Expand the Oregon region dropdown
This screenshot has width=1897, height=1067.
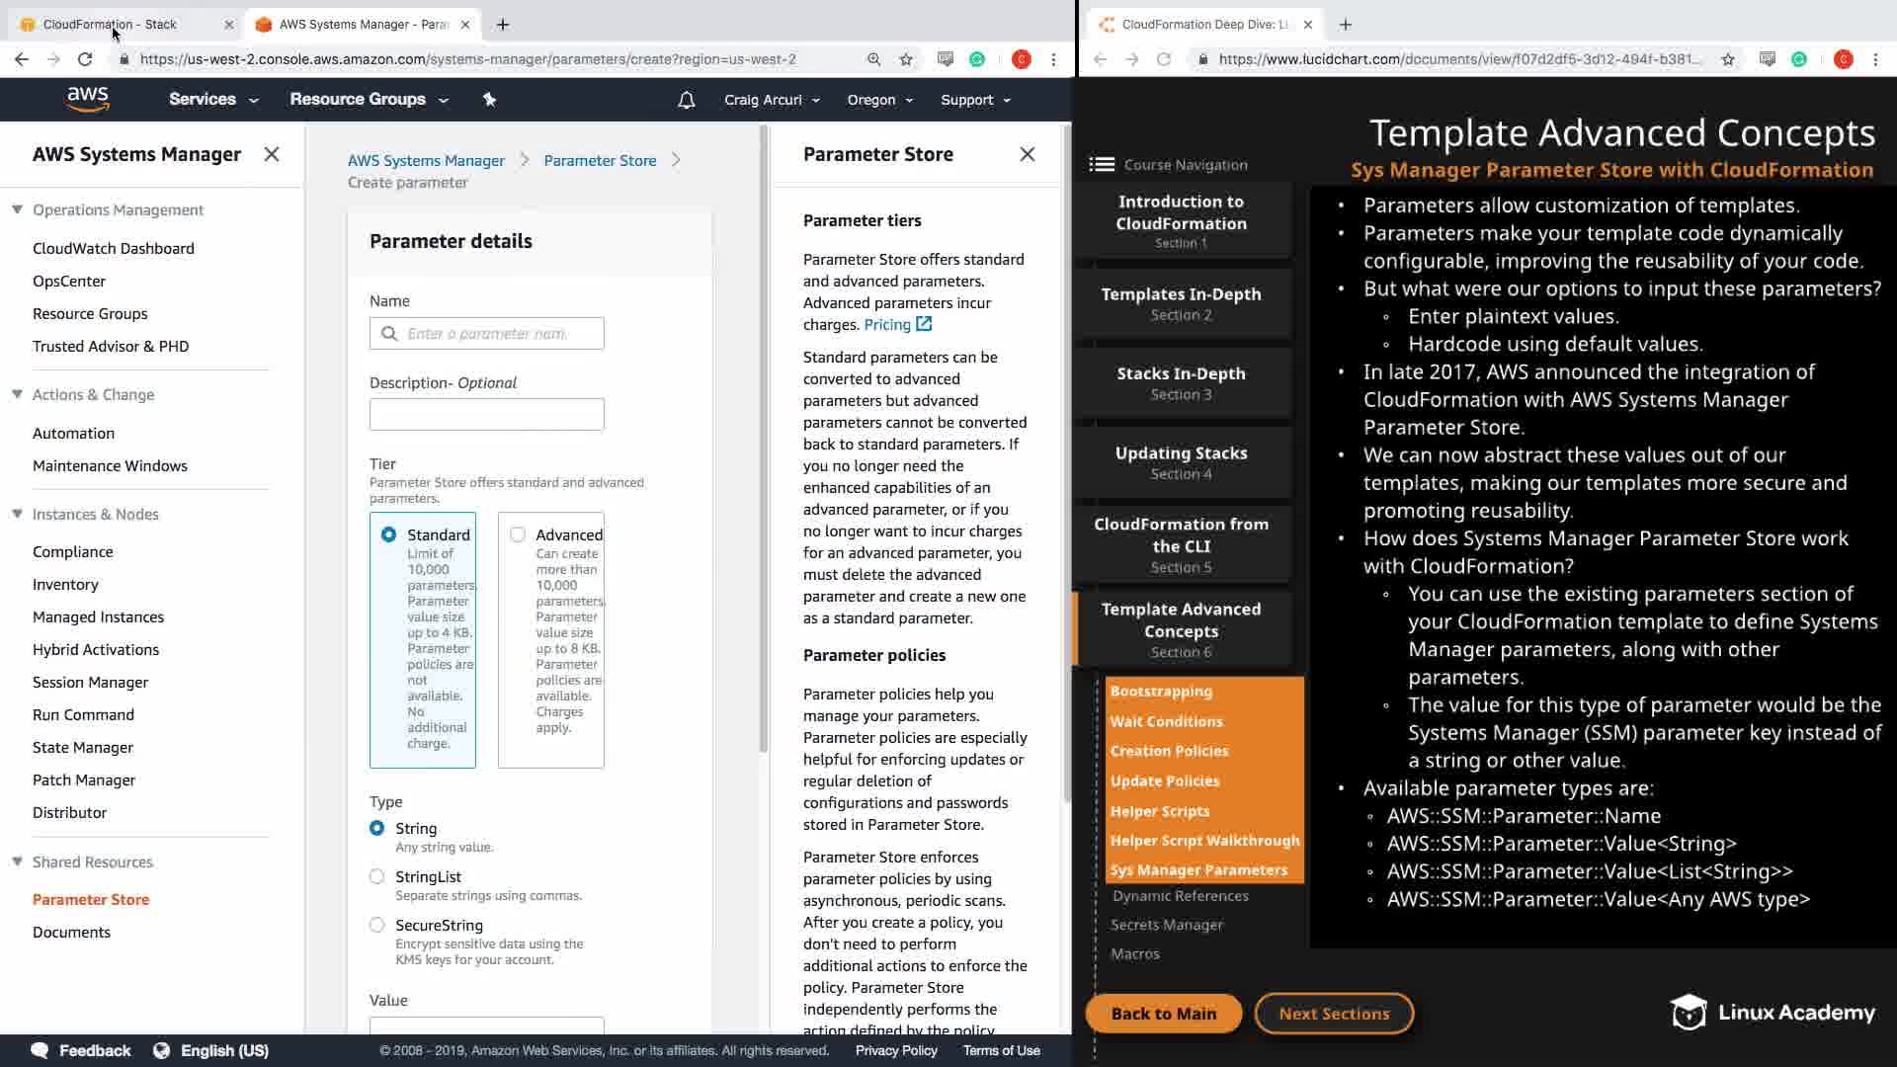click(x=879, y=100)
